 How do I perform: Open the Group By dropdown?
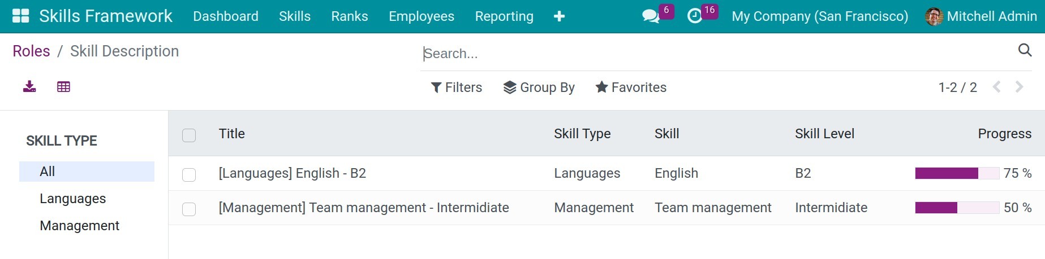coord(539,87)
